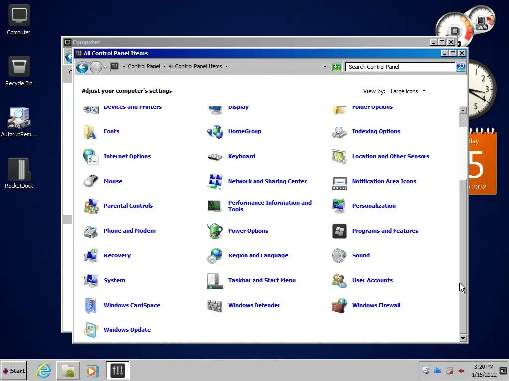Open the recent pages arrow beside Forward
509x381 pixels.
105,67
